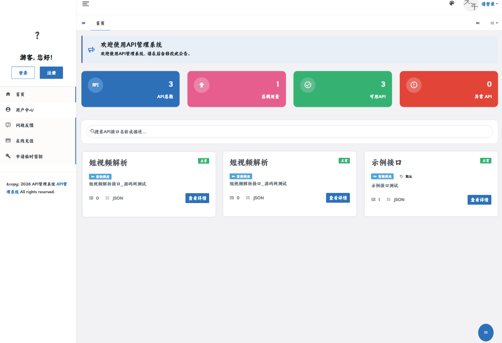Screen dimensions: 502x343
Task: Click 正常 status badge on 示例接口 card
Action: coord(486,160)
